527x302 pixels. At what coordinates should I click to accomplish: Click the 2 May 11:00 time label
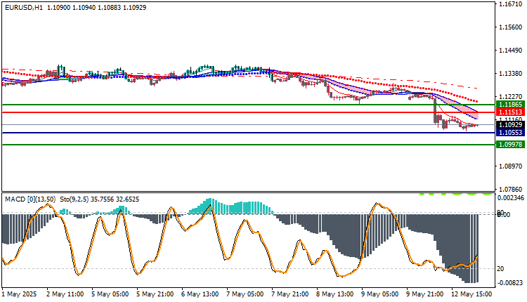tap(65, 294)
